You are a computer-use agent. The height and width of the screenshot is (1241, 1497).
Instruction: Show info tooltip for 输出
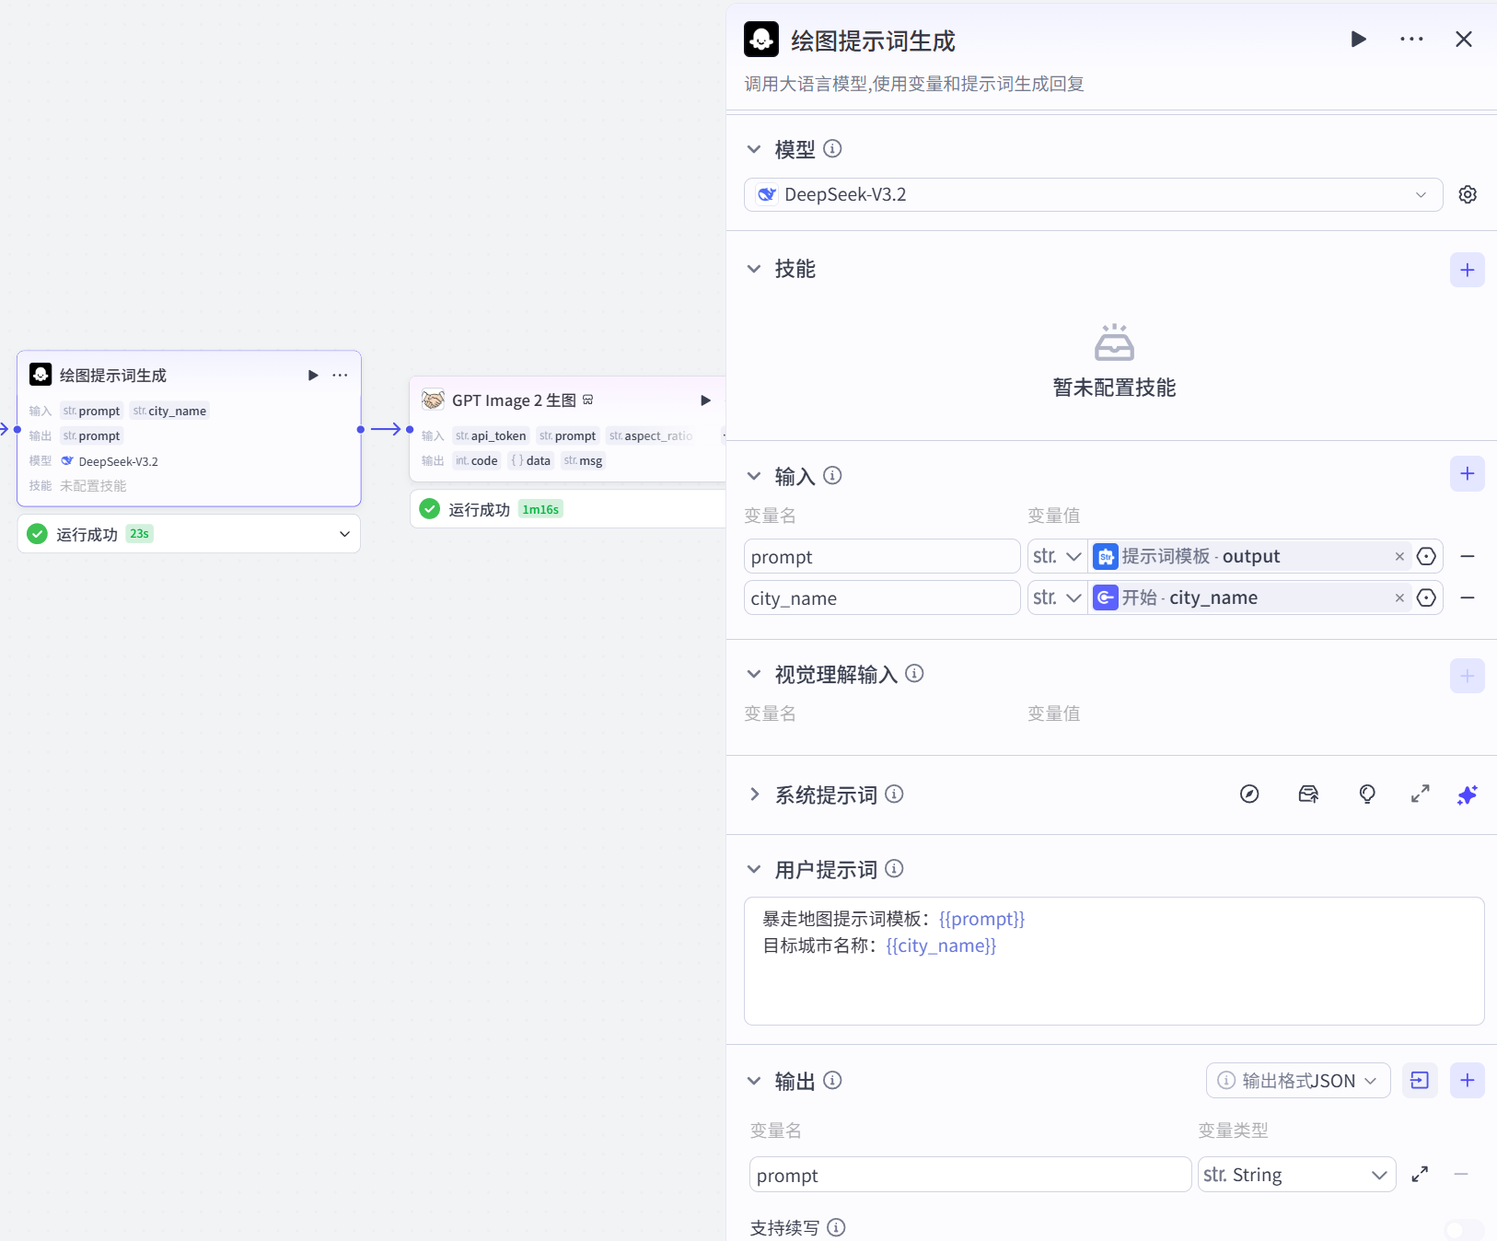(x=832, y=1080)
